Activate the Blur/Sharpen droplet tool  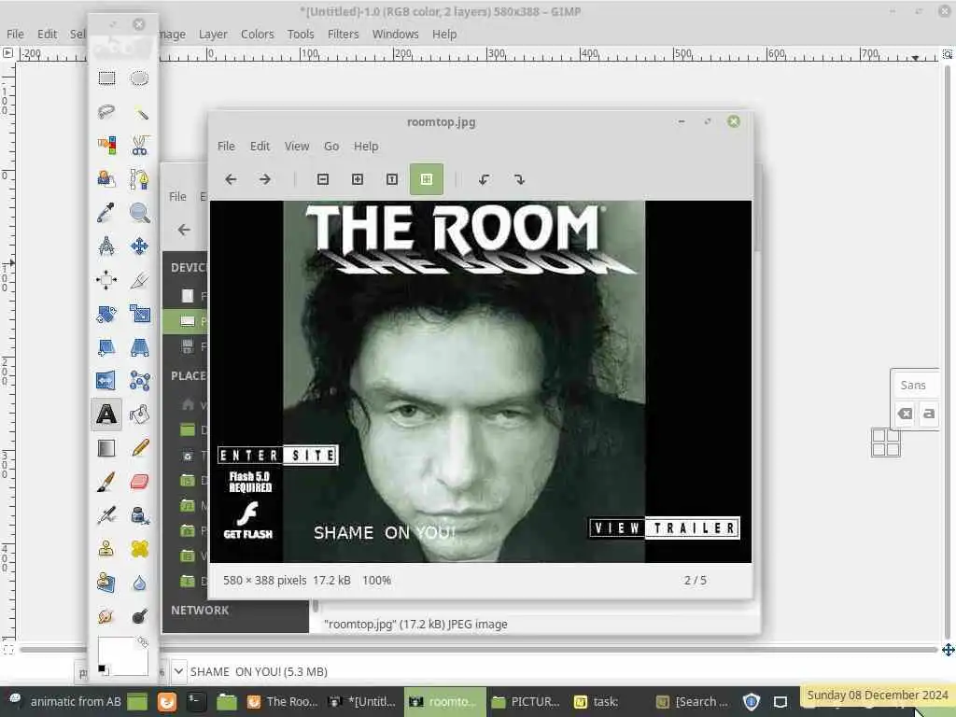pyautogui.click(x=140, y=583)
